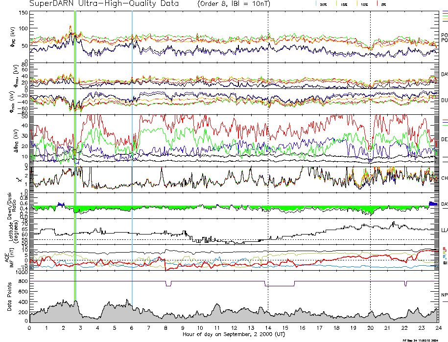This screenshot has height=342, width=448.
Task: Click the green vertical time marker line
Action: click(74, 147)
